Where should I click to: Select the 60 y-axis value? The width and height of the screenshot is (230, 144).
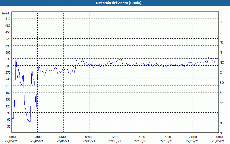click(x=9, y=120)
